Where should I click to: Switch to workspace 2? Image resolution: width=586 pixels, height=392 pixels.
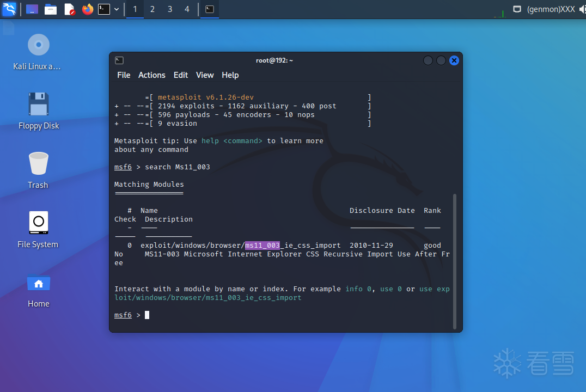152,9
